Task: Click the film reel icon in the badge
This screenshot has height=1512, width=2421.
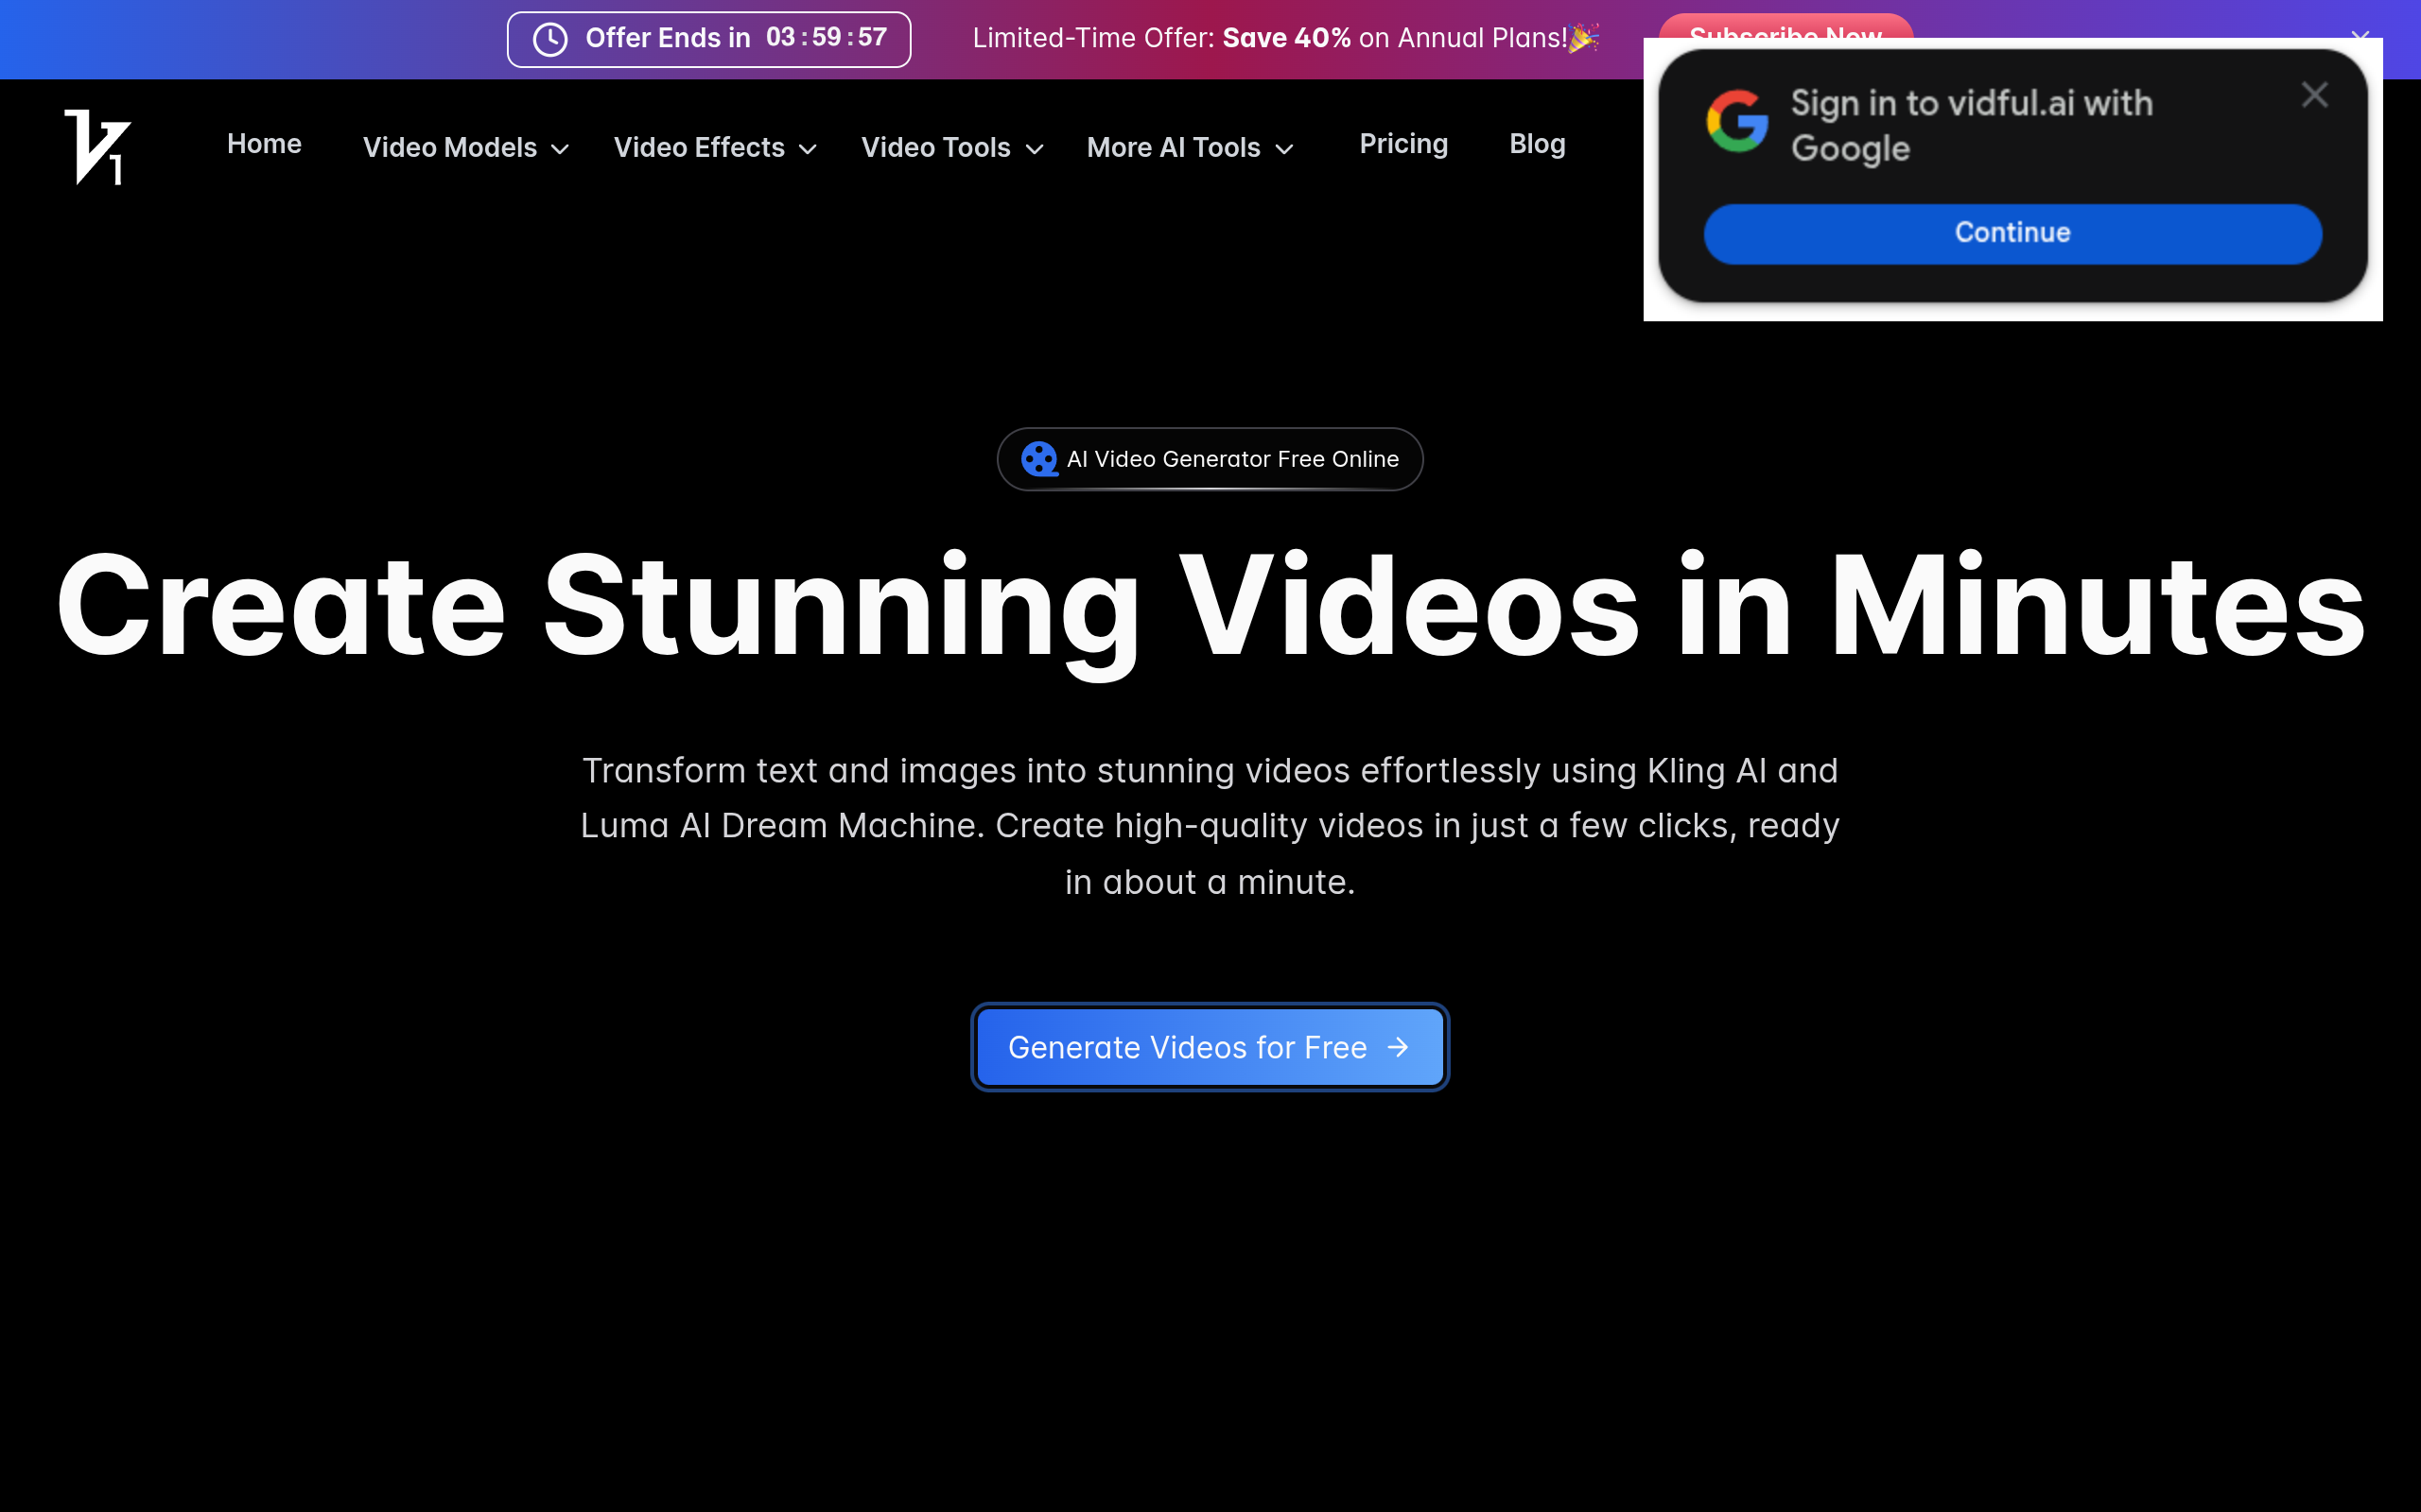Action: [x=1039, y=459]
